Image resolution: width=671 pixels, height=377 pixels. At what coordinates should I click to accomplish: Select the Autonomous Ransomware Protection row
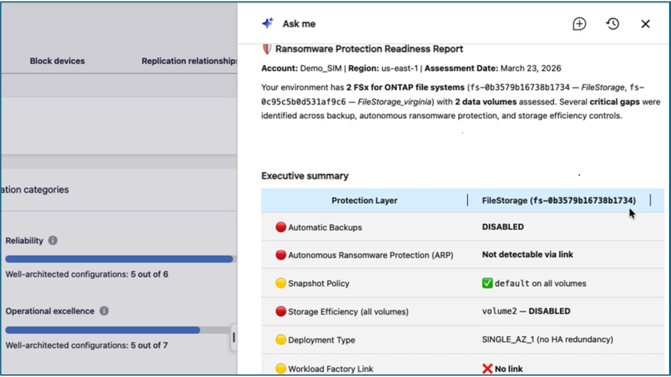463,255
